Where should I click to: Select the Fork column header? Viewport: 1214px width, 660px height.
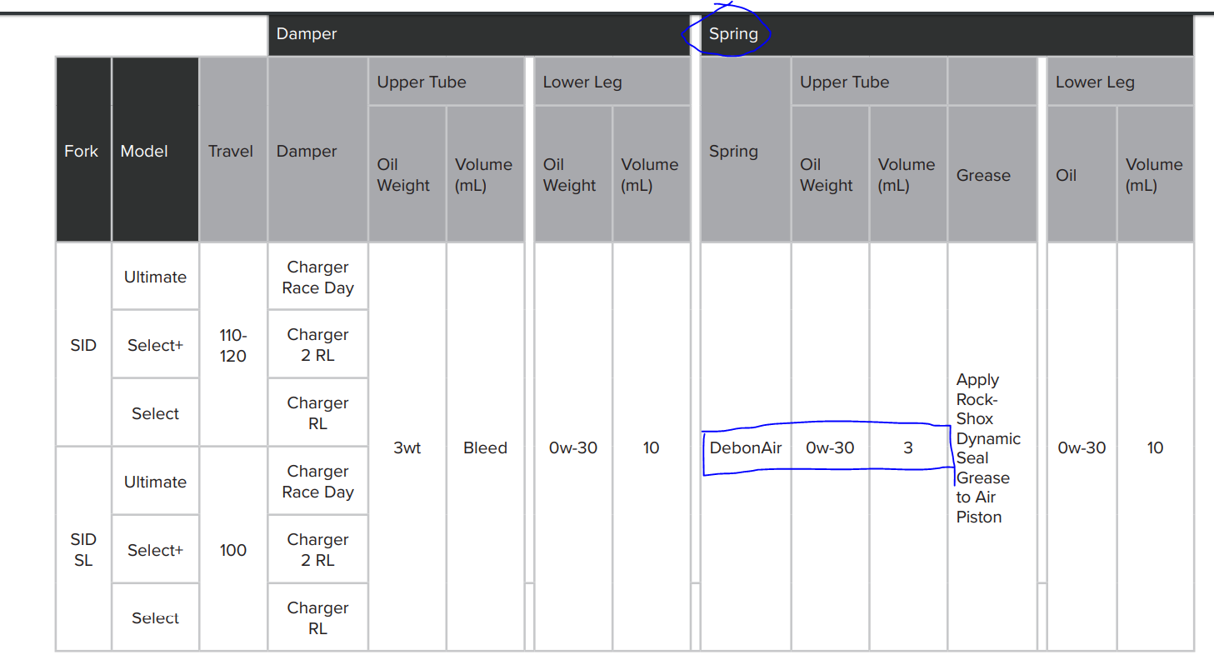(x=83, y=151)
